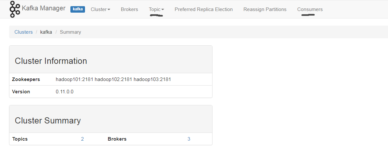This screenshot has height=151, width=388.
Task: Click the Summary breadcrumb item
Action: click(70, 32)
